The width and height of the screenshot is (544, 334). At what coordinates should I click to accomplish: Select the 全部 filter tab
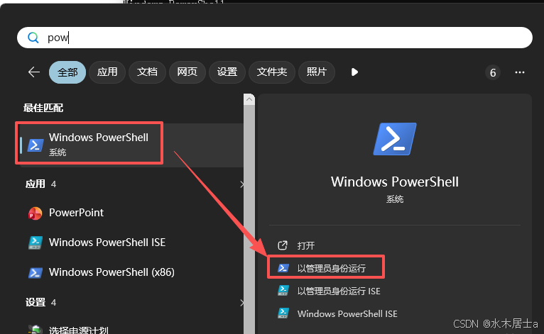click(x=67, y=72)
